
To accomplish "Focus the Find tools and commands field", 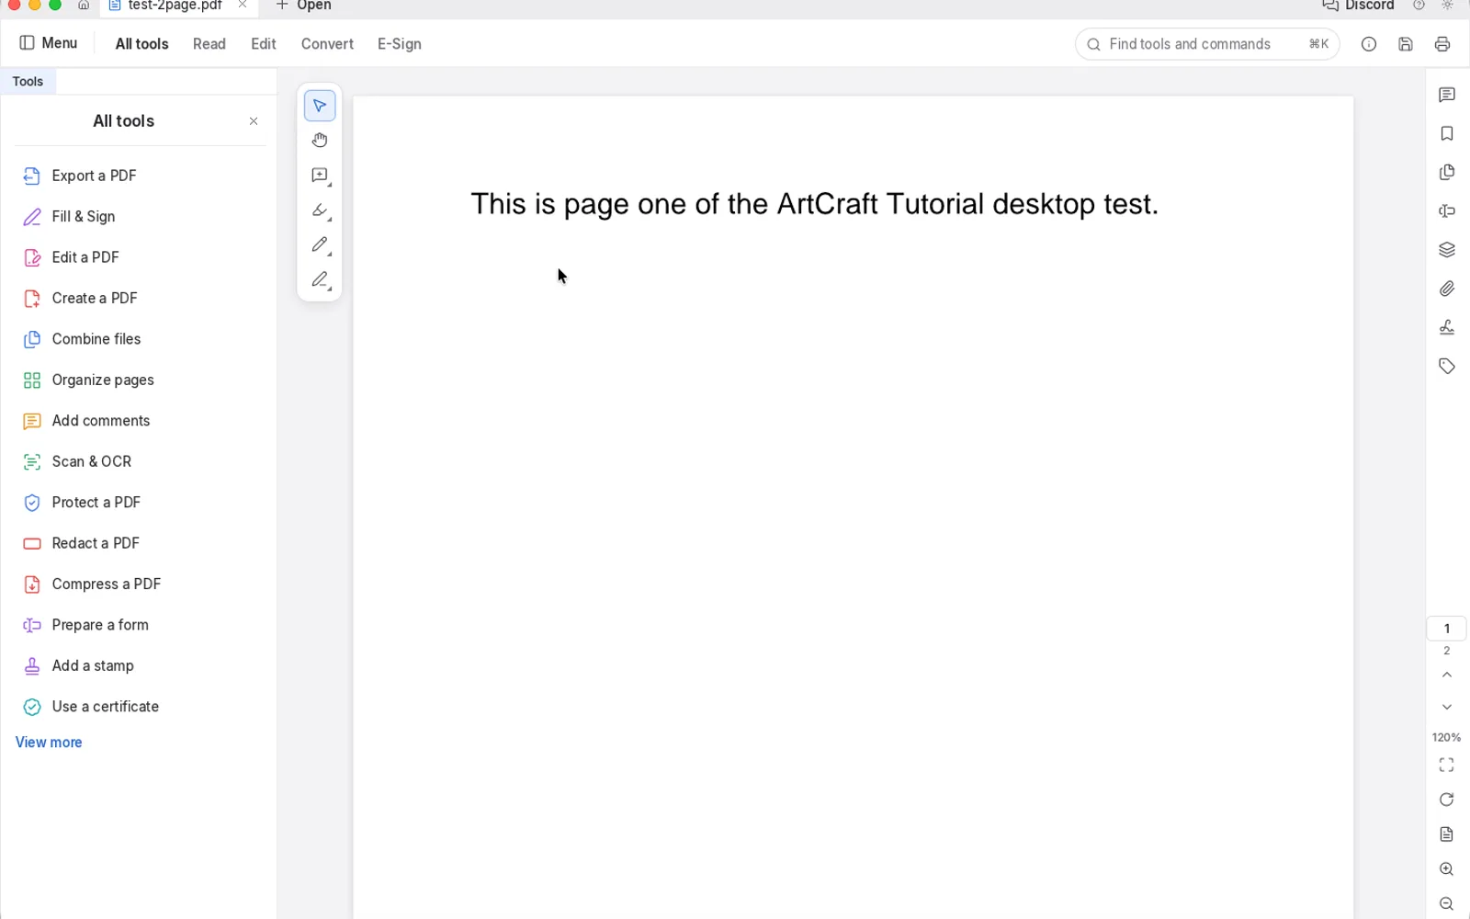I will tap(1207, 44).
